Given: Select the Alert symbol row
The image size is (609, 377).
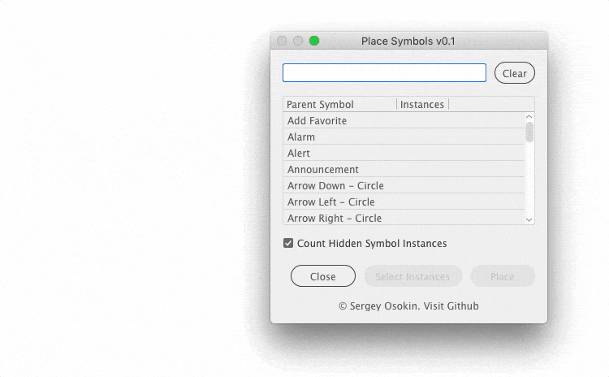Looking at the screenshot, I should 404,154.
